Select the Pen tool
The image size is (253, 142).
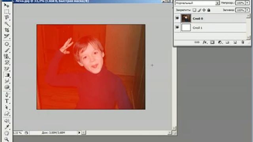pyautogui.click(x=7, y=95)
